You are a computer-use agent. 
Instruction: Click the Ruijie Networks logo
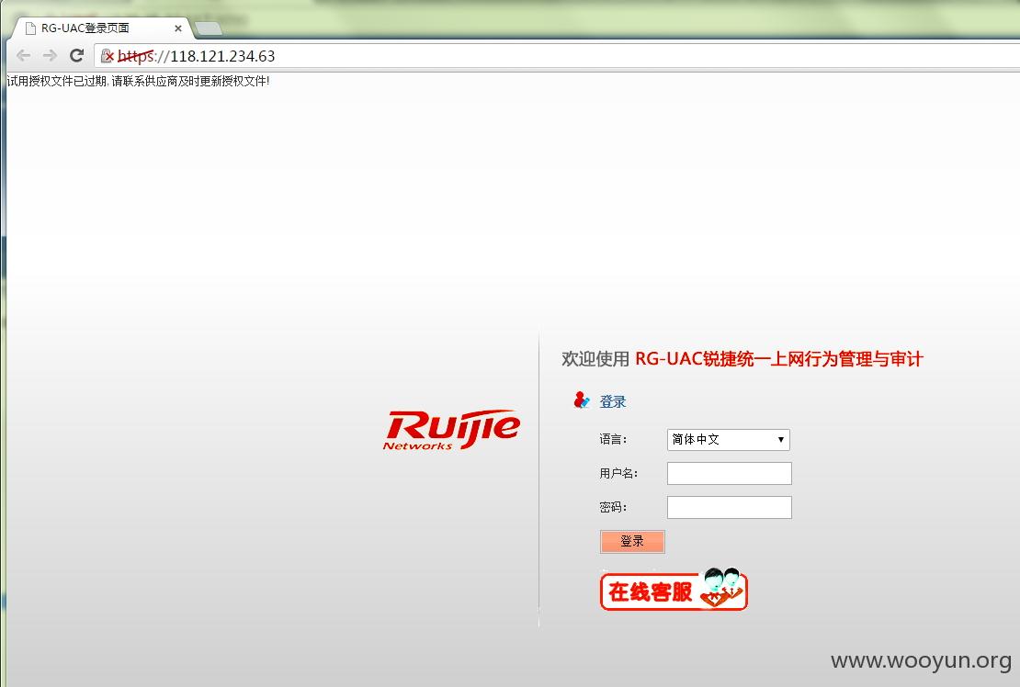[x=451, y=429]
